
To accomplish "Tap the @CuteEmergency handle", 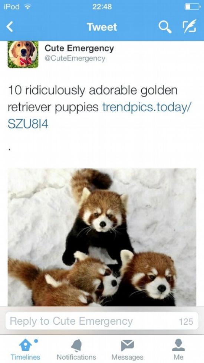I will (75, 58).
